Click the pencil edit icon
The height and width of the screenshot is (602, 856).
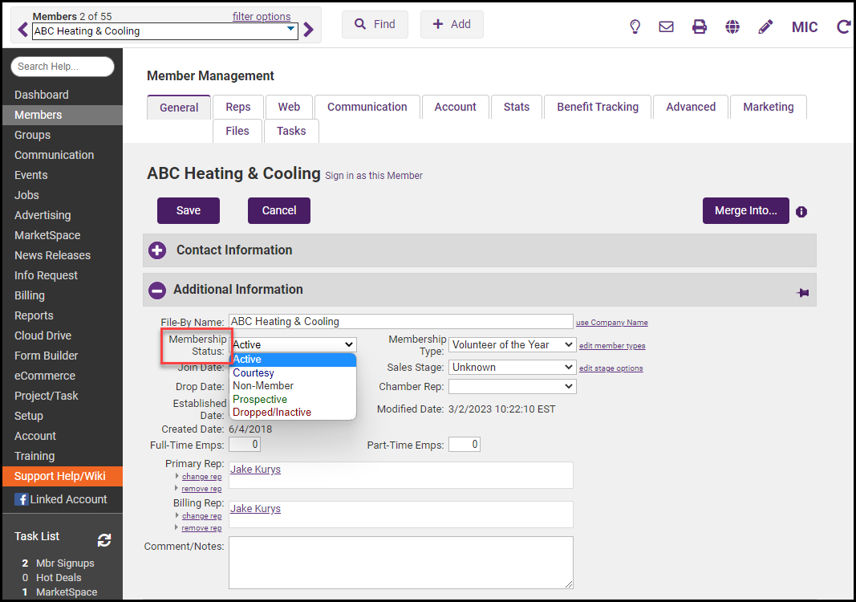pyautogui.click(x=765, y=26)
